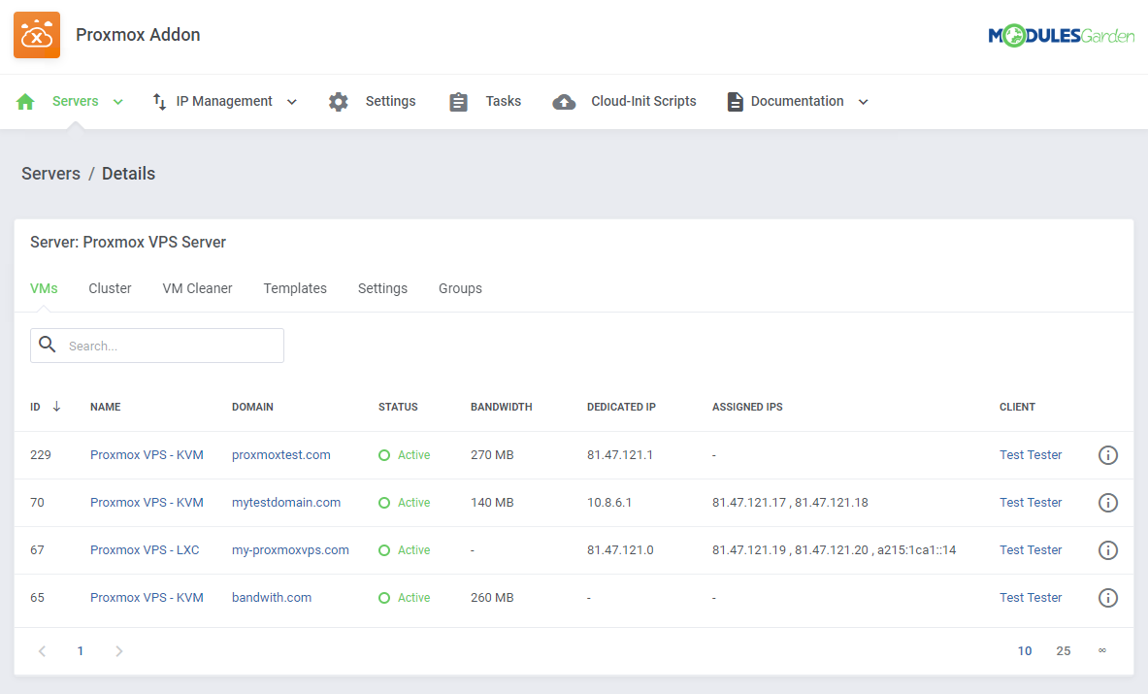Image resolution: width=1148 pixels, height=694 pixels.
Task: Focus the Search input field
Action: (156, 346)
